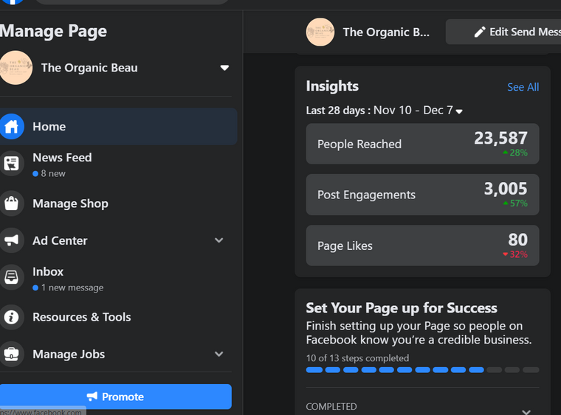Click the Manage Shop bag icon
Viewport: 561px width, 415px height.
[12, 203]
